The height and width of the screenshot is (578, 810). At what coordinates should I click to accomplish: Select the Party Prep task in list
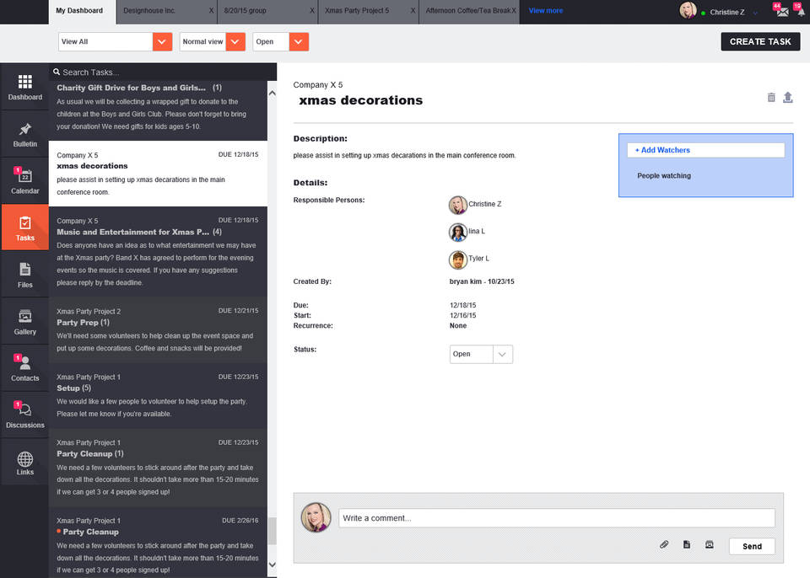pos(156,329)
